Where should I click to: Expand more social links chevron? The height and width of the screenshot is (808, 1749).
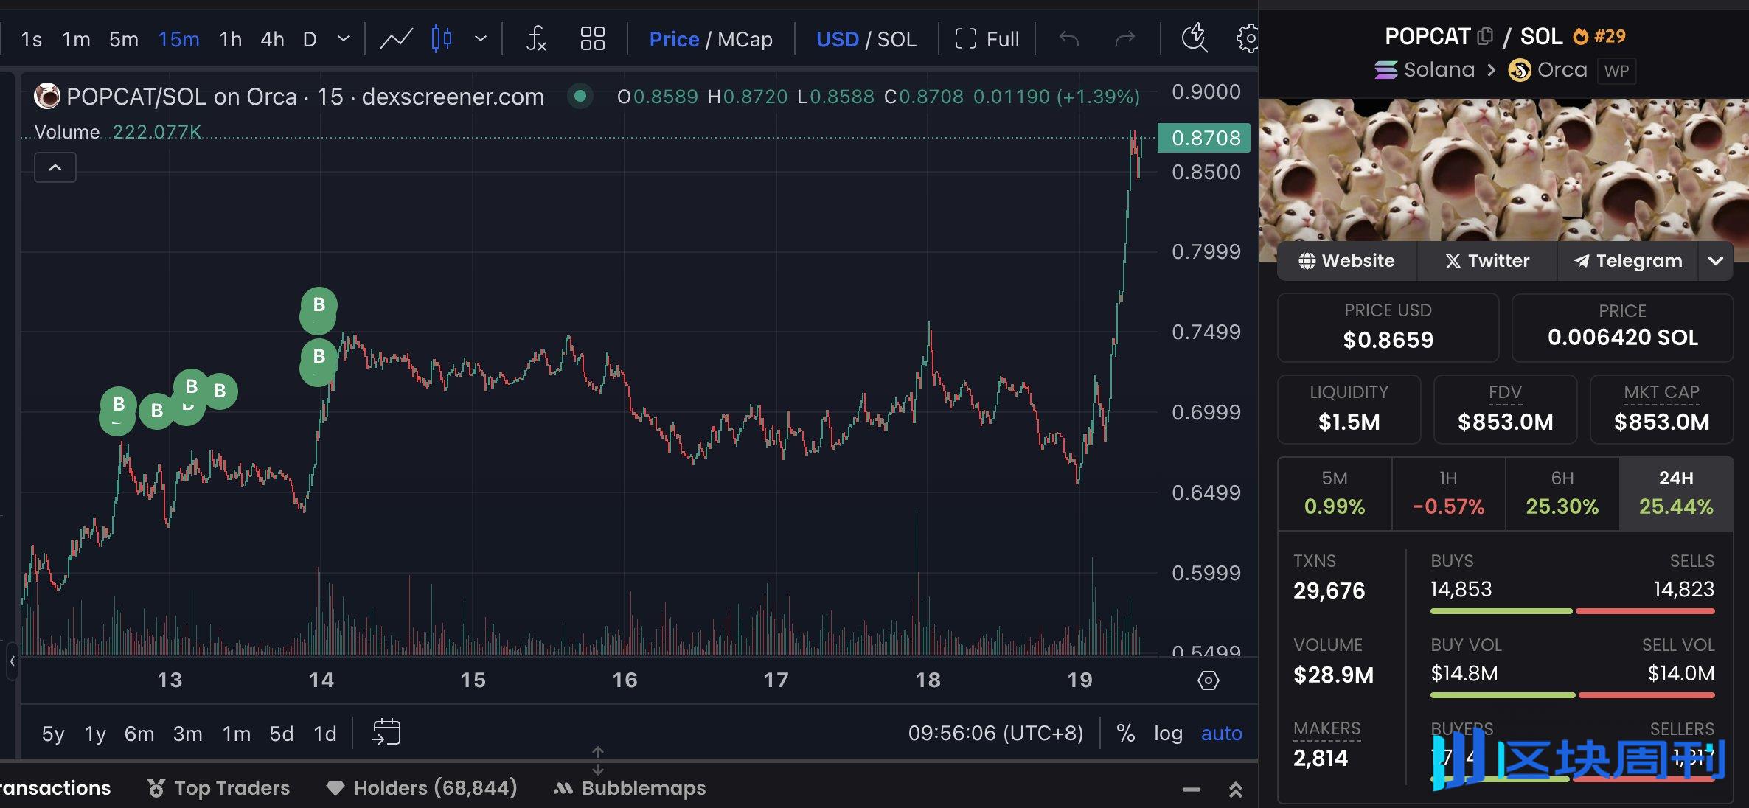1716,261
